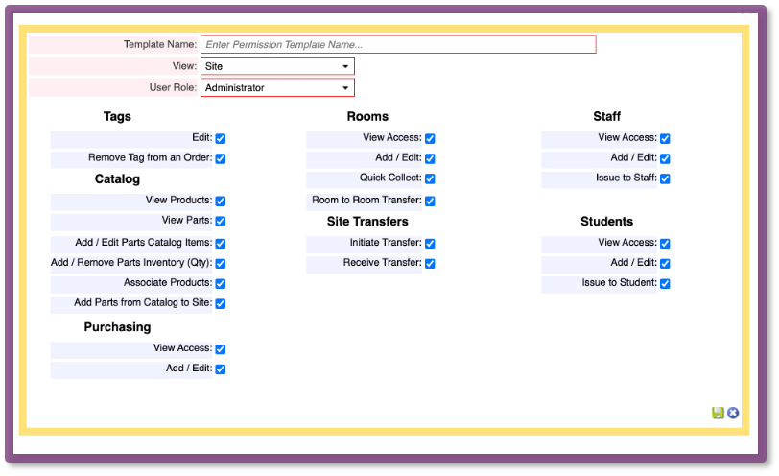Screen dimensions: 779x476
Task: Toggle Issue to Staff checkbox
Action: pos(665,178)
